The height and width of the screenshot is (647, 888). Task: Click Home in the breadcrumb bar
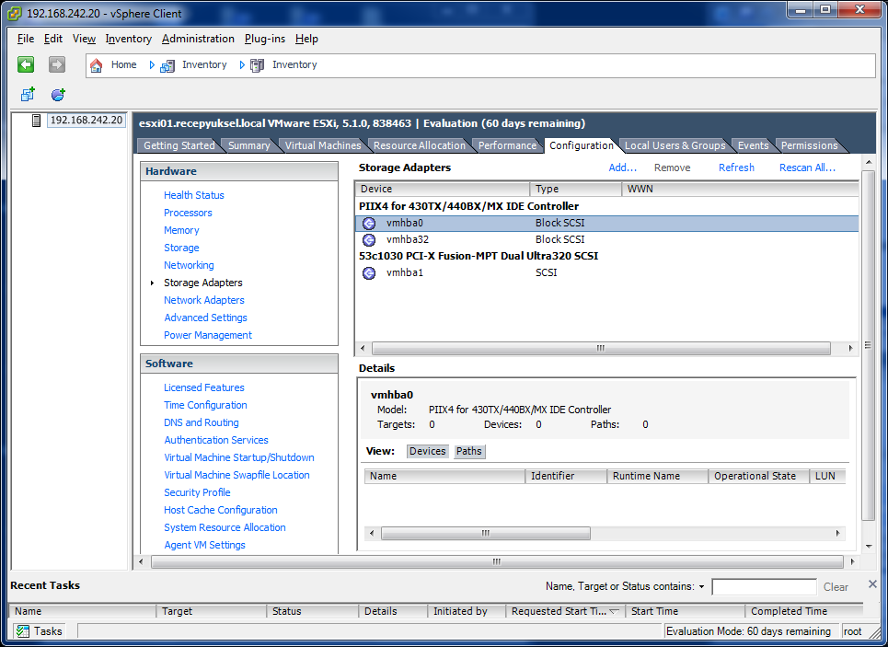point(123,65)
